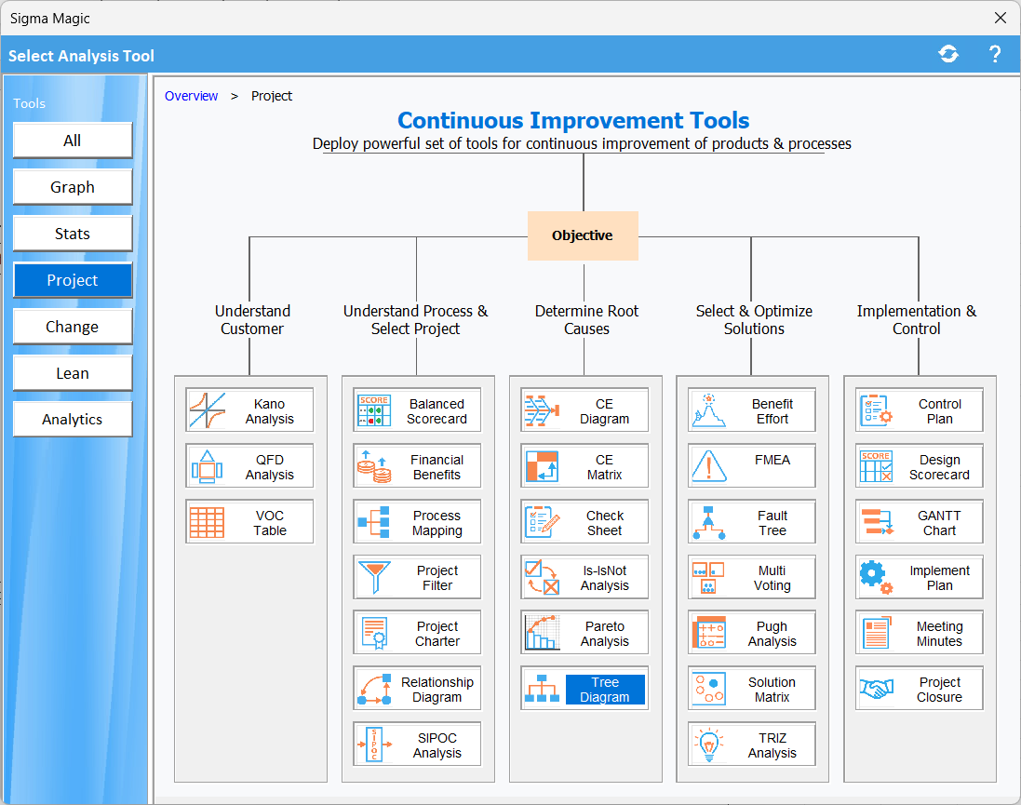Click the Fault Tree icon
Image resolution: width=1021 pixels, height=805 pixels.
point(709,522)
